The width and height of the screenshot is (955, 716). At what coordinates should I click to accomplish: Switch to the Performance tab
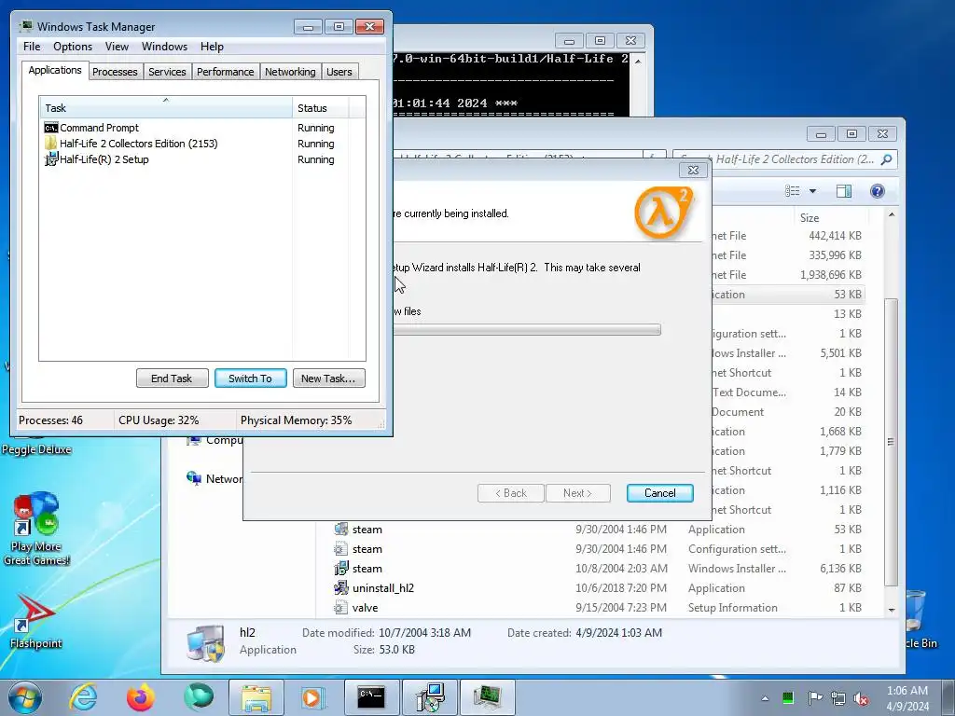click(226, 72)
